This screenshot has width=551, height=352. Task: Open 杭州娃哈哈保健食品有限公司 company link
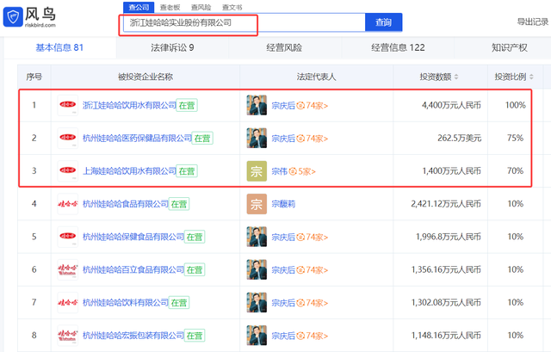133,237
